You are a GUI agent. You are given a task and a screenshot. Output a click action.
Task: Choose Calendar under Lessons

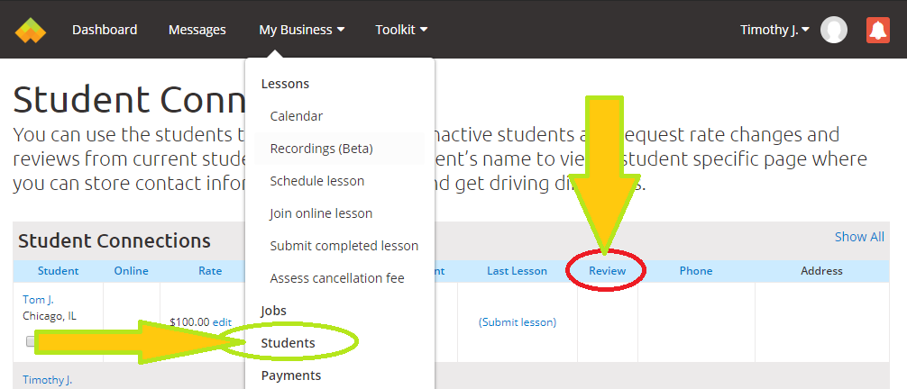coord(296,116)
